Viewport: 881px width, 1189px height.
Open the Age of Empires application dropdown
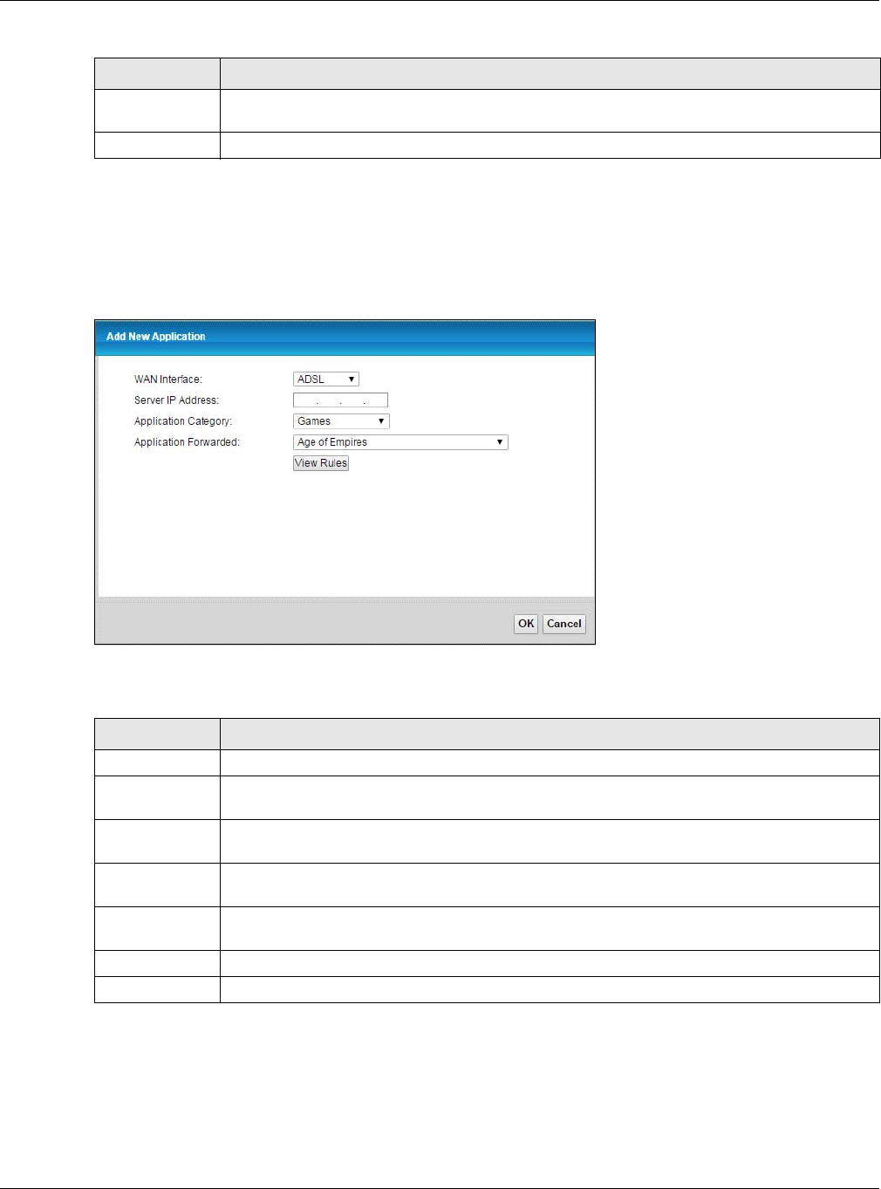[400, 442]
